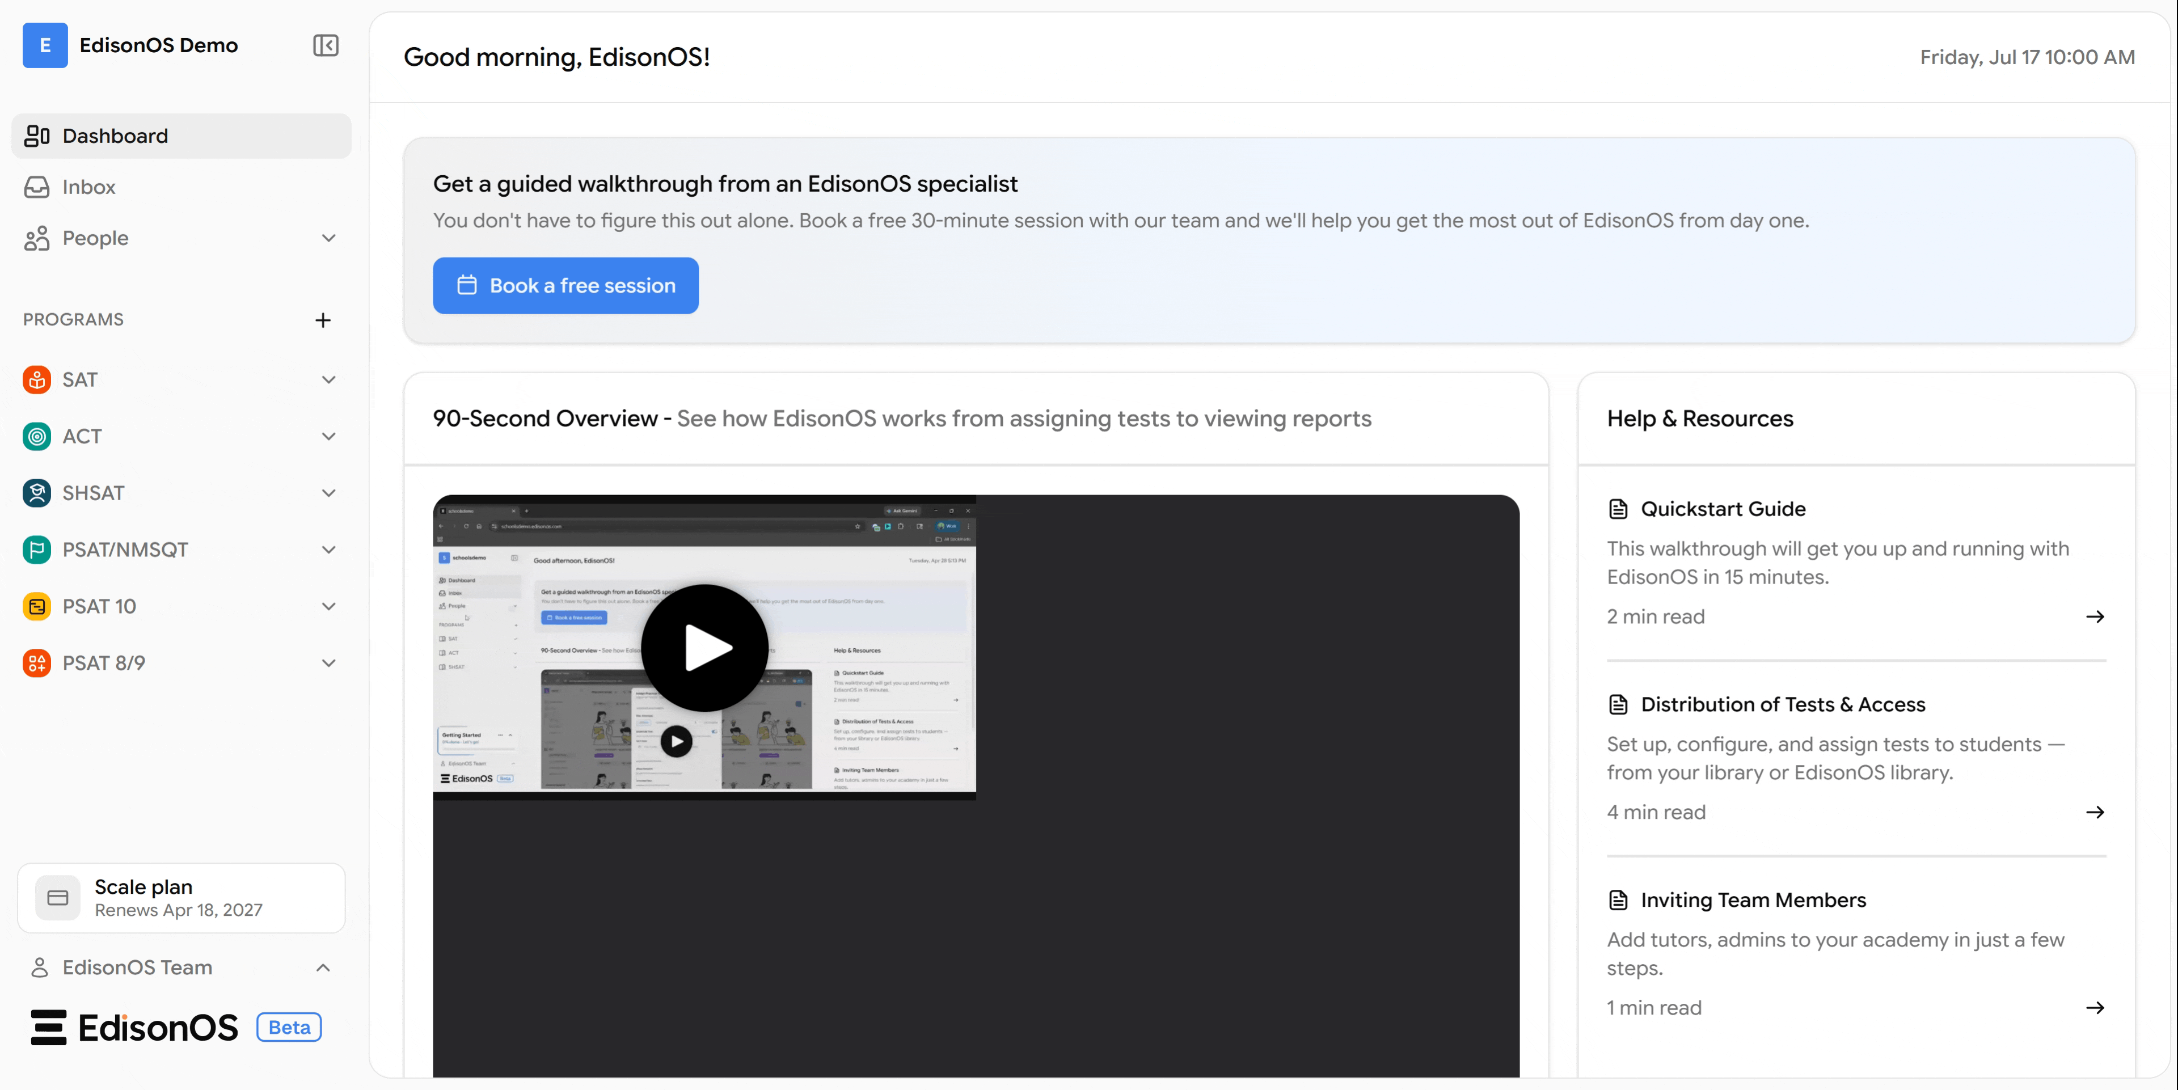Follow the arrow beside 1 min read
The image size is (2178, 1090).
coord(2095,1008)
